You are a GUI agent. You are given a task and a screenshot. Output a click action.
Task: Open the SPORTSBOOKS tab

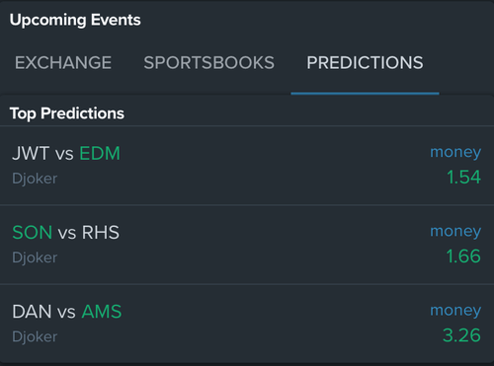(208, 62)
